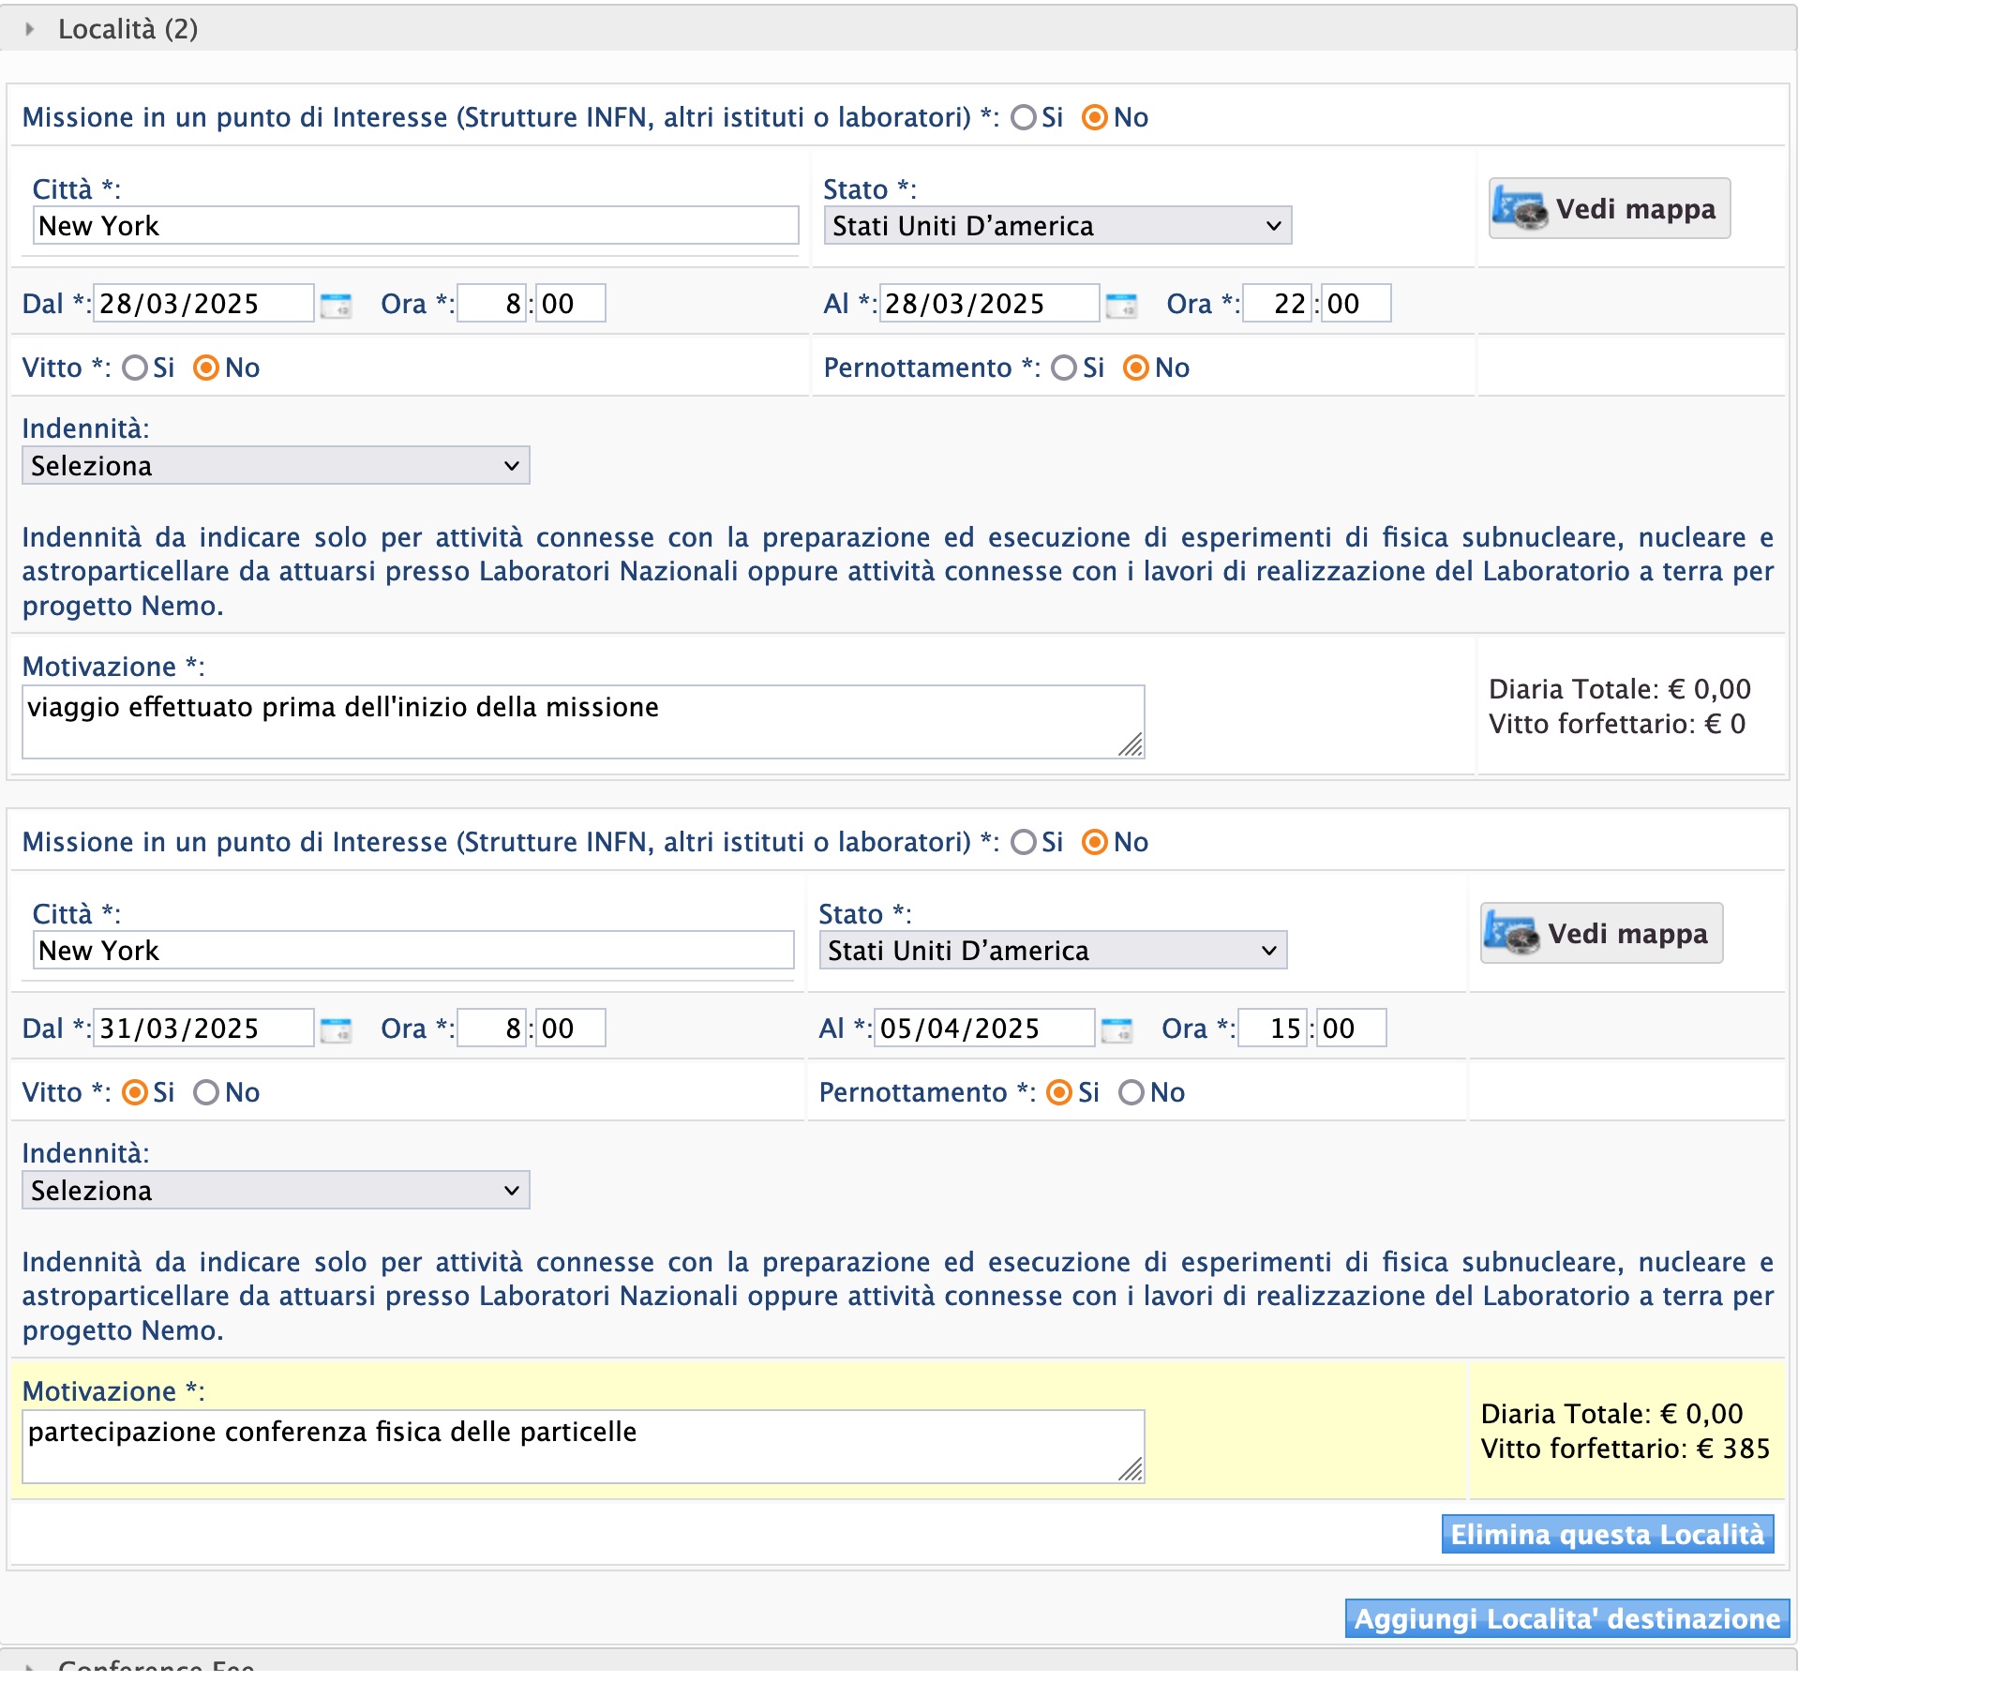
Task: Open Stato dropdown in second località
Action: 1053,951
